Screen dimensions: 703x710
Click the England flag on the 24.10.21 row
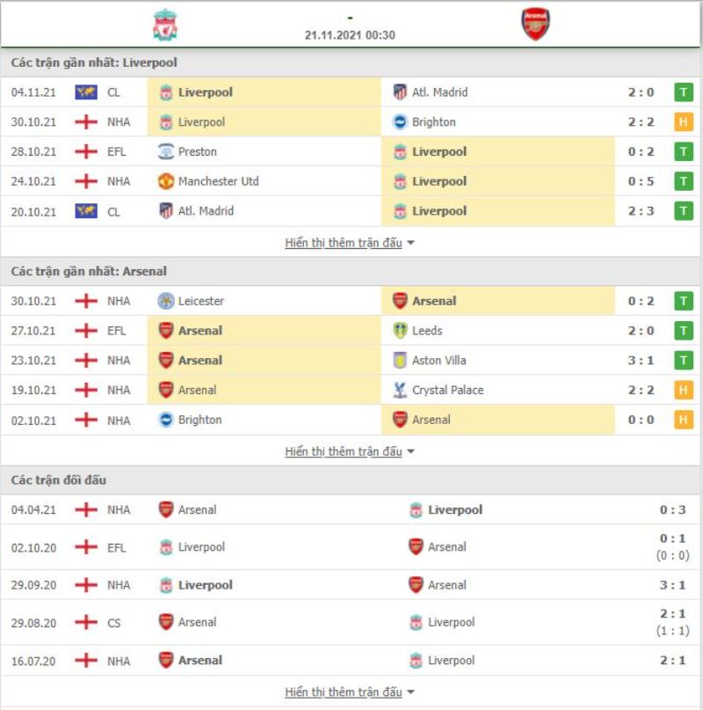tap(86, 181)
